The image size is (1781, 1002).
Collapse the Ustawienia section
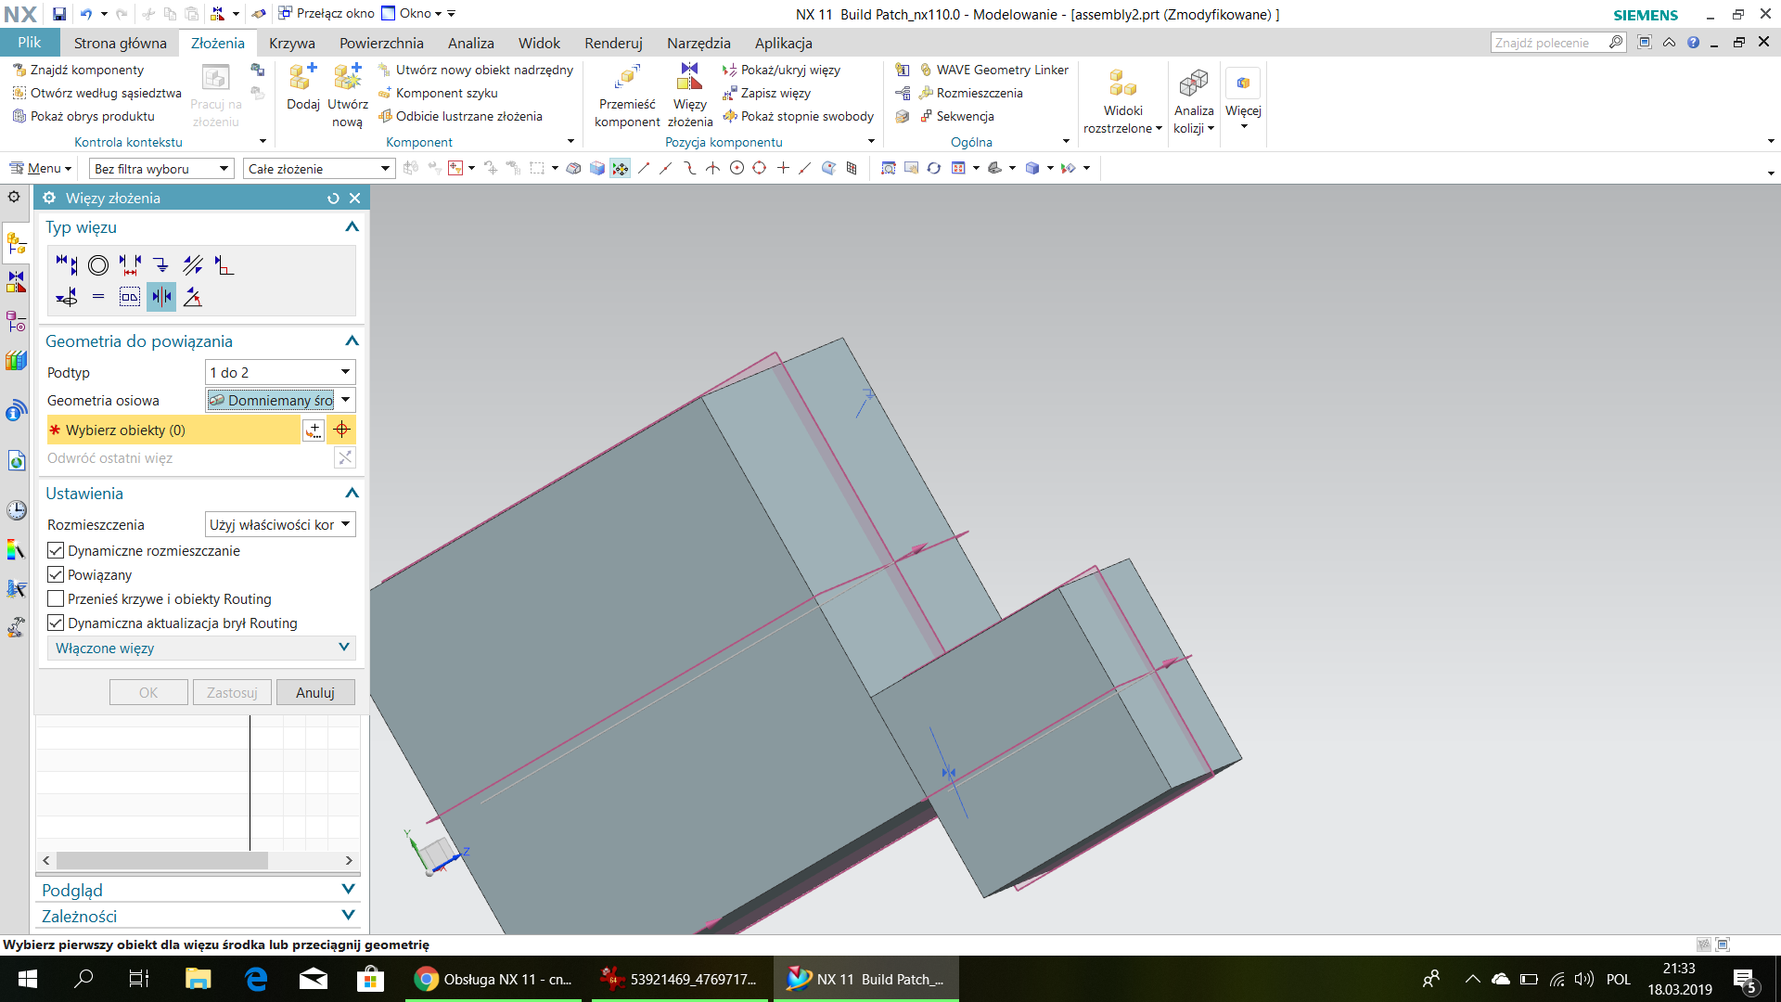[x=352, y=494]
